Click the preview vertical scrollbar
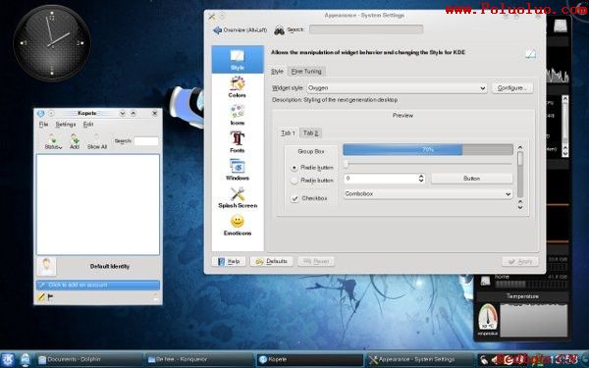 pos(520,175)
